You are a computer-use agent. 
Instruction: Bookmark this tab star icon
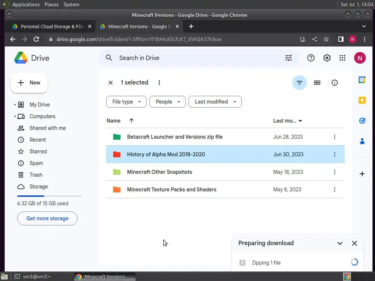tap(326, 39)
